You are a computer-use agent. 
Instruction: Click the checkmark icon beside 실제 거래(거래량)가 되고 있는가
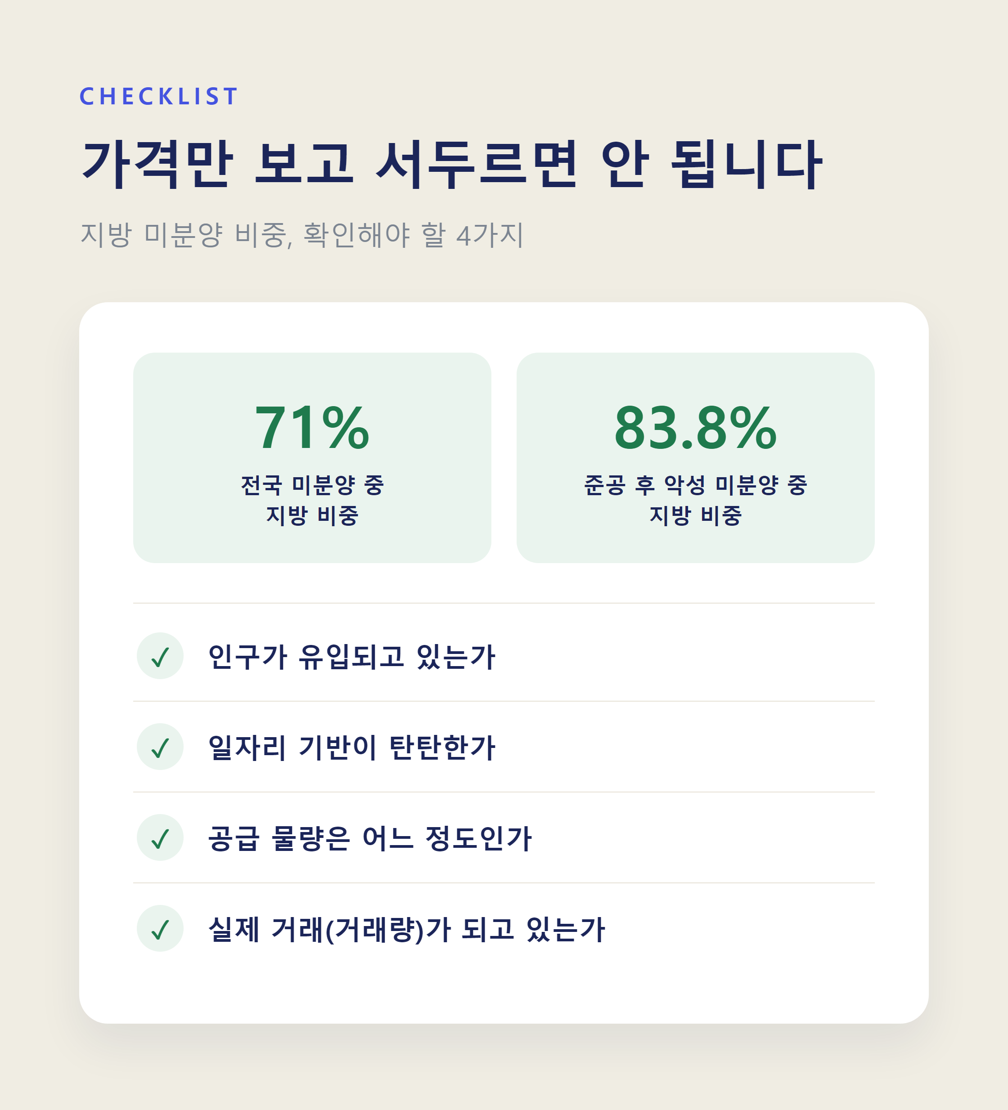(160, 928)
